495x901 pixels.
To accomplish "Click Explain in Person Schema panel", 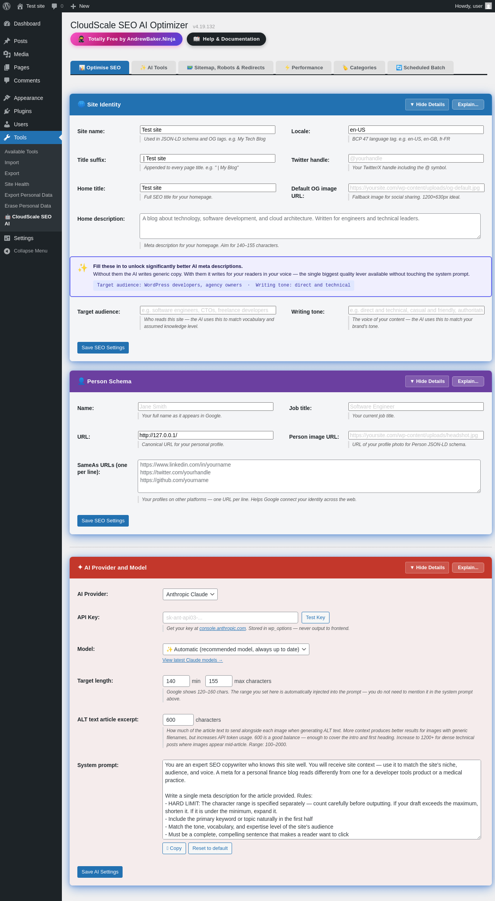I will [x=468, y=381].
